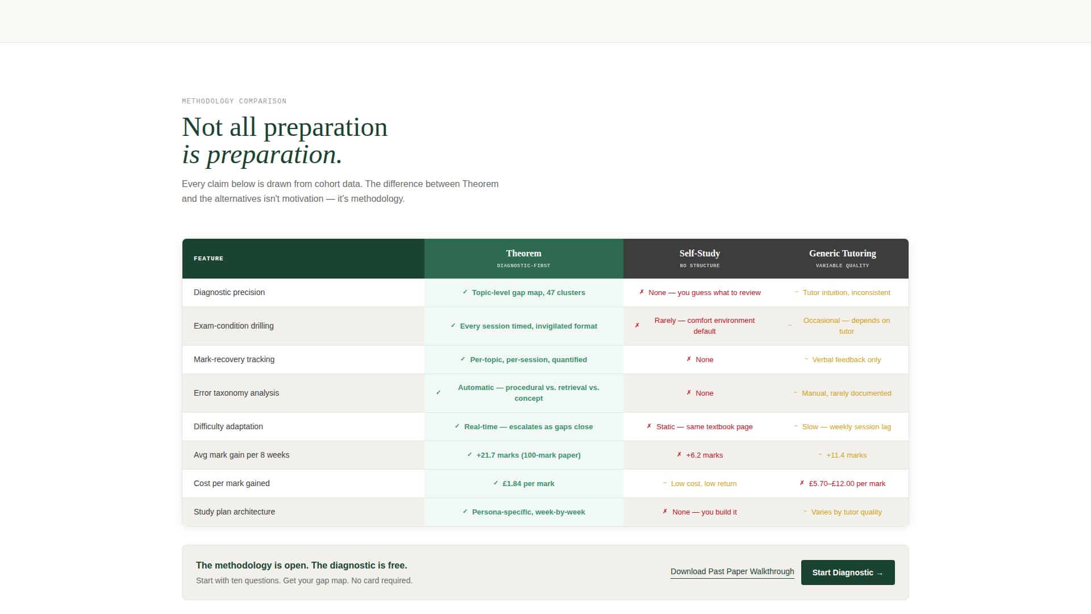This screenshot has height=614, width=1091.
Task: Click the Mark-recovery tracking row label
Action: pyautogui.click(x=234, y=359)
